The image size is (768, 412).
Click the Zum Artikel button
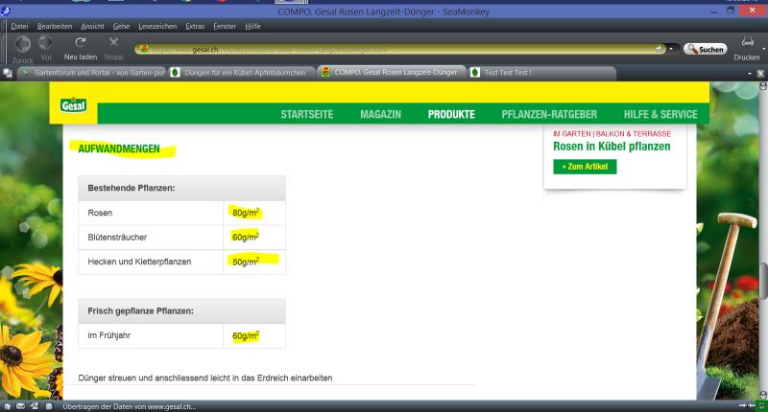585,167
